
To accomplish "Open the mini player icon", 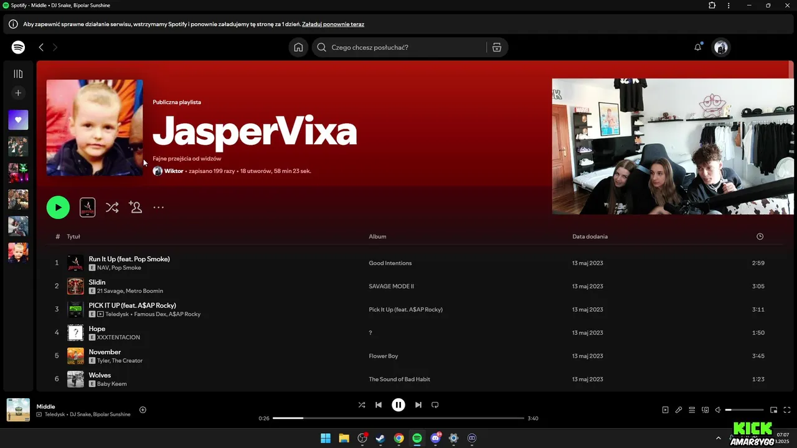I will (774, 410).
